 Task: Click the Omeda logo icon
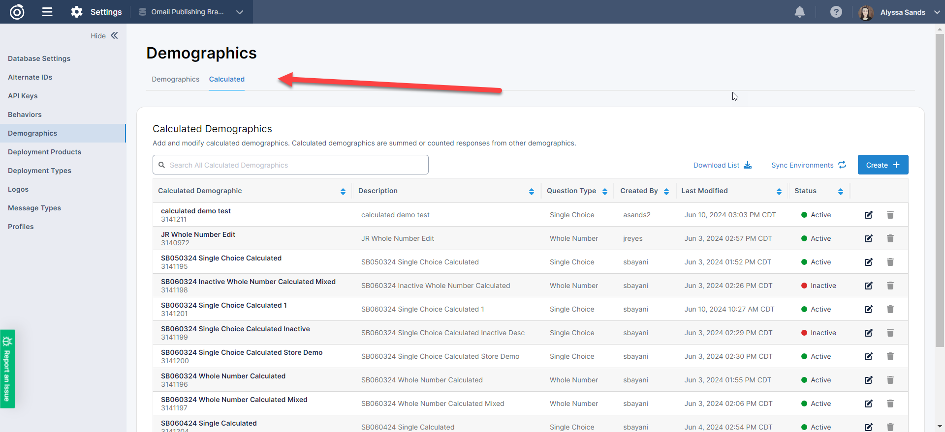click(17, 12)
